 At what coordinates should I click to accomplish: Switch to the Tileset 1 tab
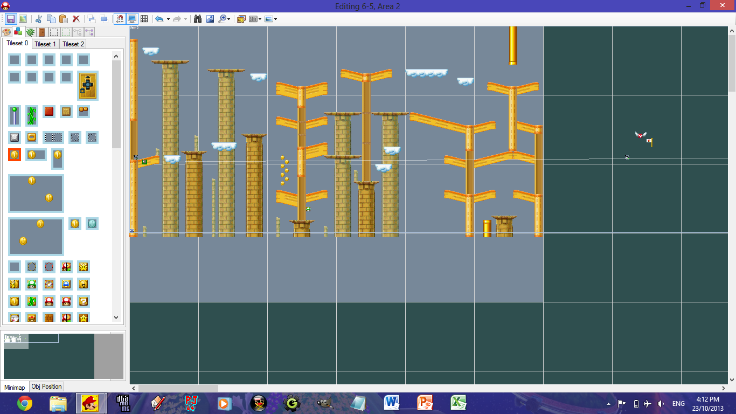[45, 44]
